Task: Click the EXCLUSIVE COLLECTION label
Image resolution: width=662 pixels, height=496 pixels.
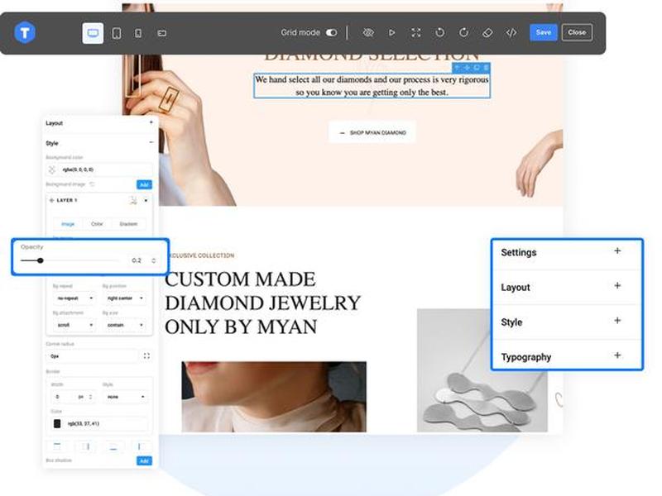Action: pyautogui.click(x=201, y=255)
